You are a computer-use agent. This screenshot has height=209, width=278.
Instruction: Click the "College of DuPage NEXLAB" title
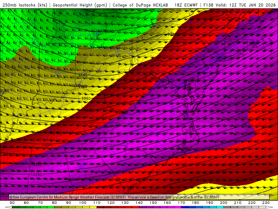(x=140, y=5)
